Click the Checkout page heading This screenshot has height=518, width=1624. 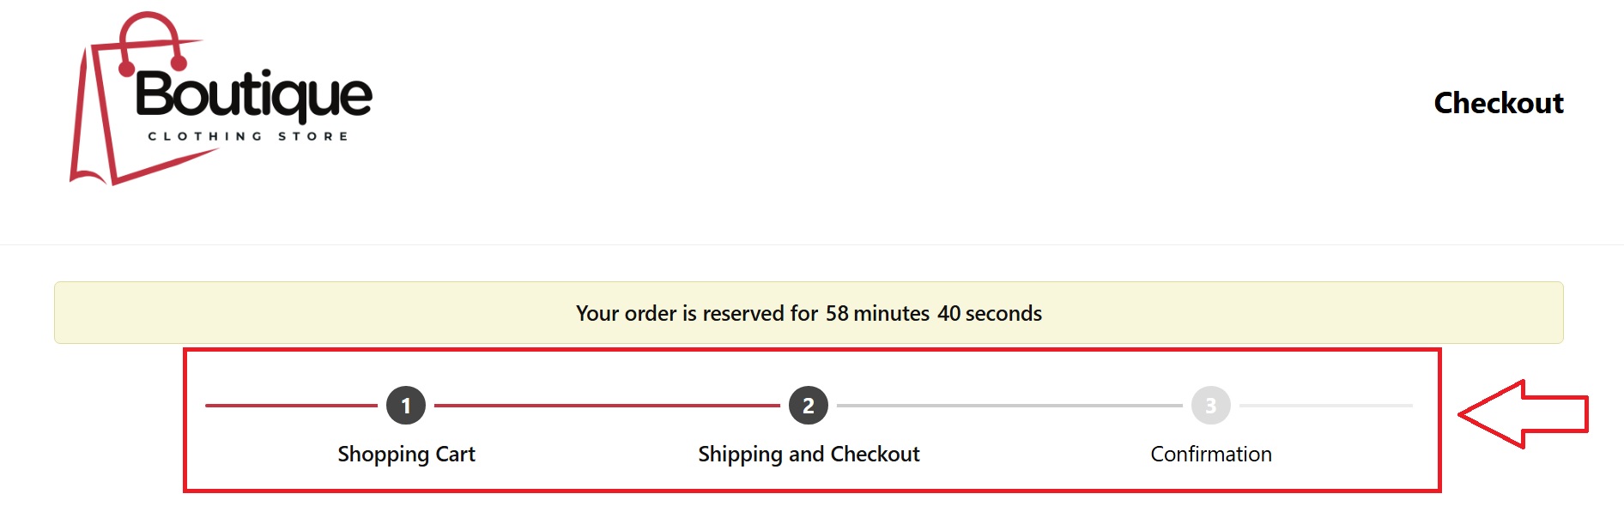1498,103
